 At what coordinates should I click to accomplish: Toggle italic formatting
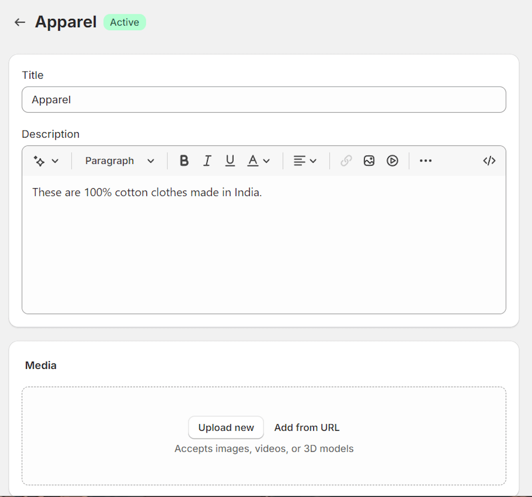tap(207, 161)
